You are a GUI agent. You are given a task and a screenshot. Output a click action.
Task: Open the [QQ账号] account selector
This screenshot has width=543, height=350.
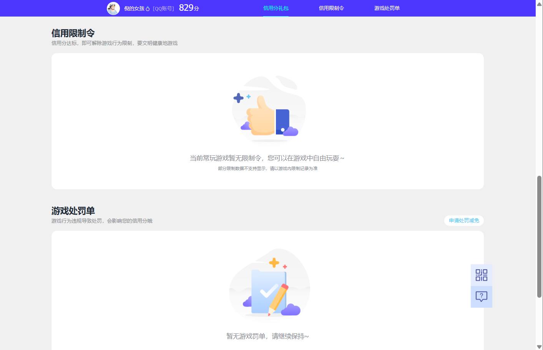(163, 8)
